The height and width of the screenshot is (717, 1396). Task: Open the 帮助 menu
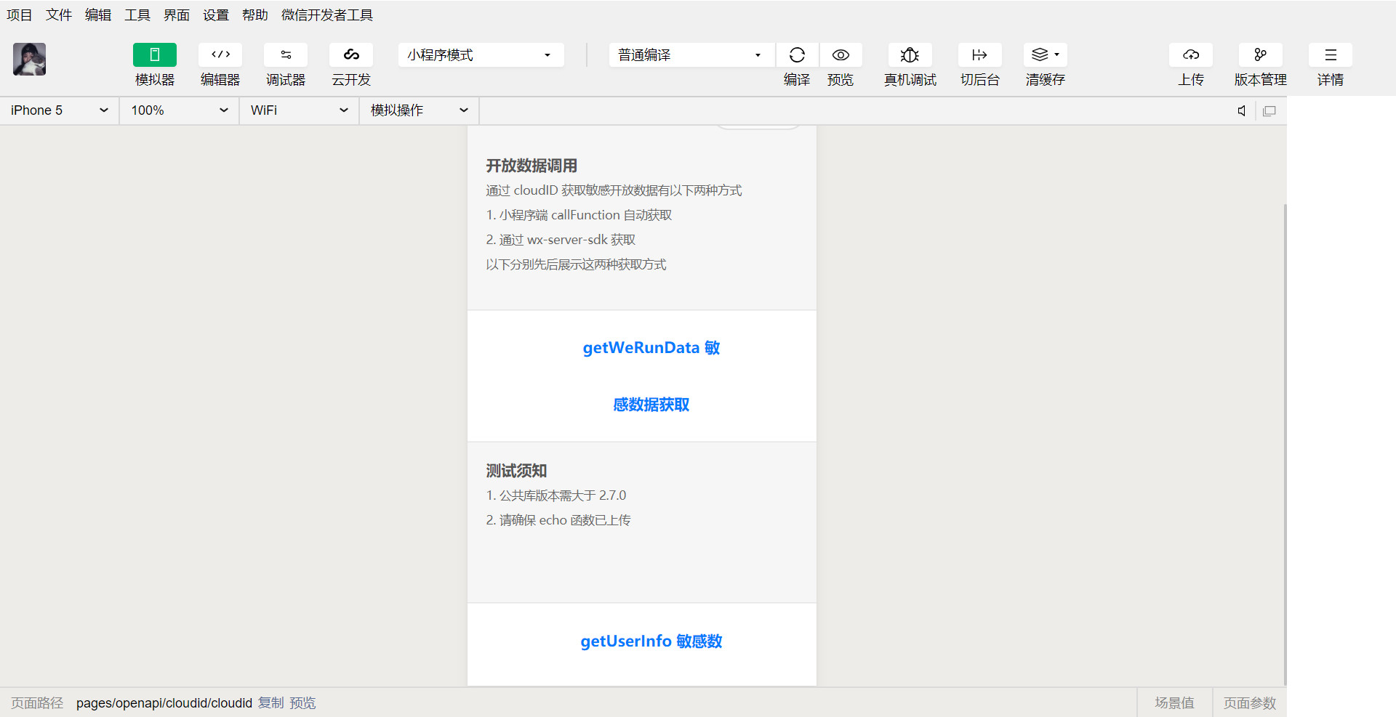tap(255, 15)
